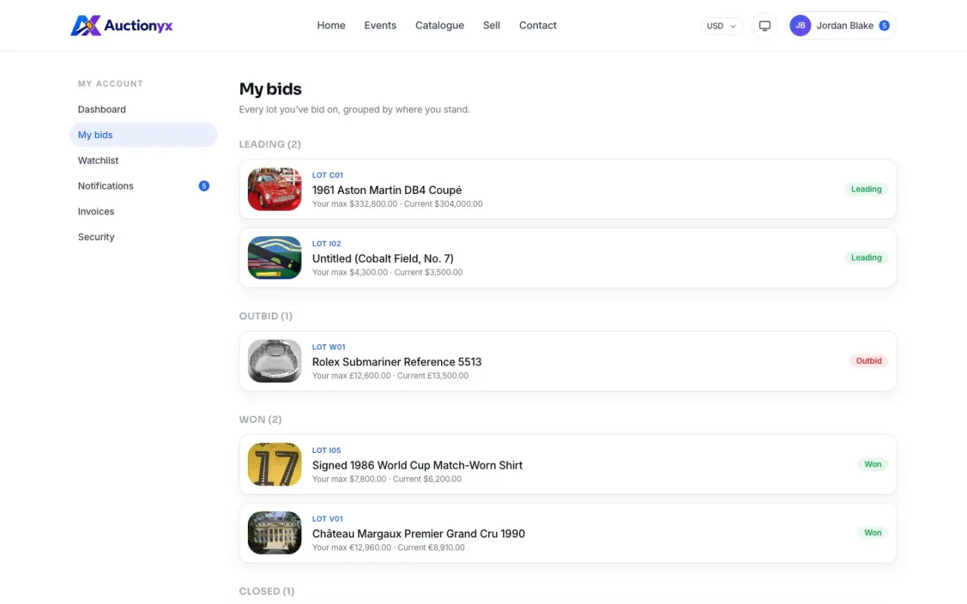This screenshot has height=604, width=967.
Task: Click the Won badge on Château Margaux lot
Action: point(873,533)
